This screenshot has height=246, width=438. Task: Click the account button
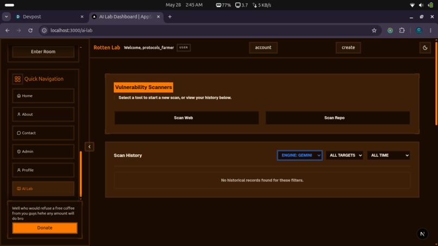pyautogui.click(x=263, y=47)
